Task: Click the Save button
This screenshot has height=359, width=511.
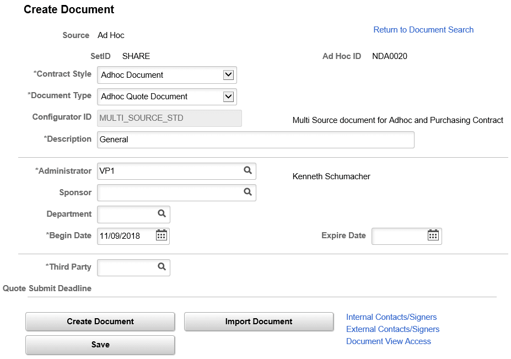Action: tap(100, 344)
